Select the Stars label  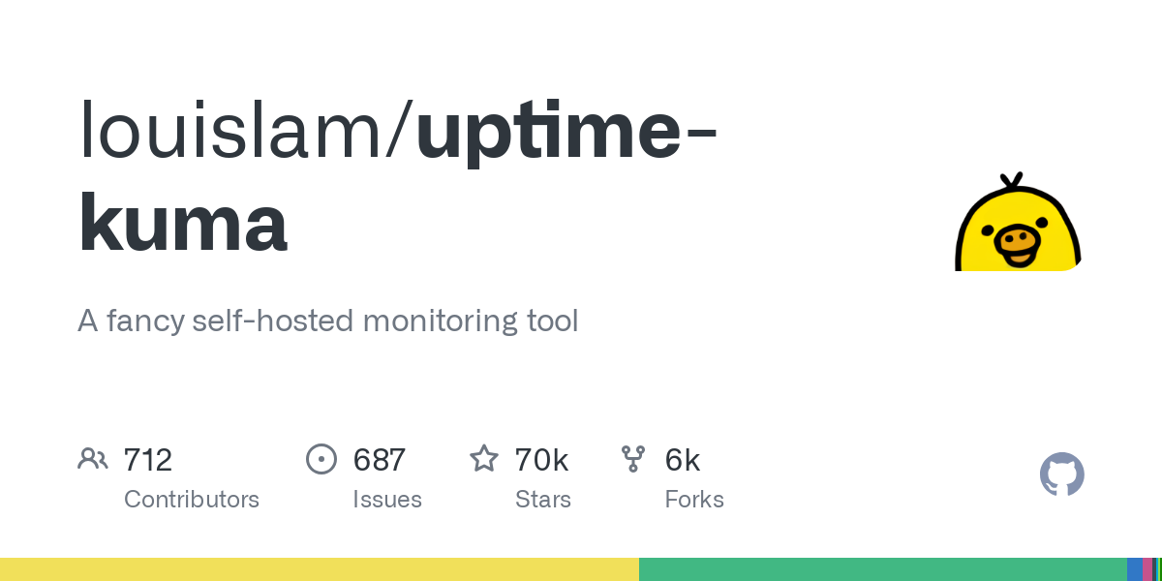[x=542, y=500]
